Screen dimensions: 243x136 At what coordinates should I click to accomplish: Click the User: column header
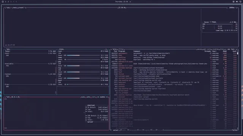pyautogui.click(x=214, y=51)
